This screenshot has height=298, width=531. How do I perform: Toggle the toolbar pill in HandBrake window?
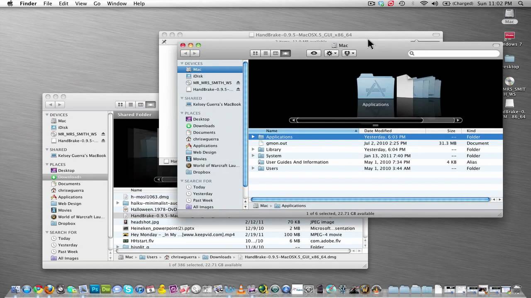[436, 35]
